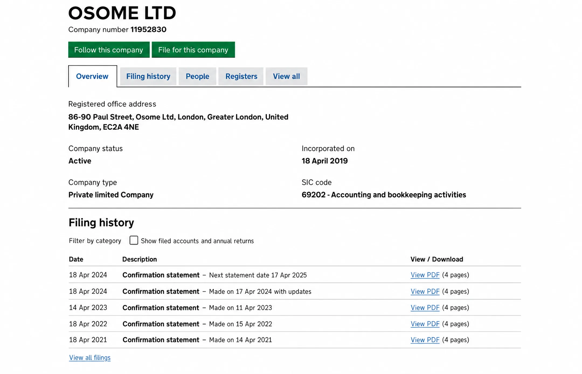582x374 pixels.
Task: Click Confirmation statement made on 17 Apr 2024 with updates
Action: click(x=217, y=291)
